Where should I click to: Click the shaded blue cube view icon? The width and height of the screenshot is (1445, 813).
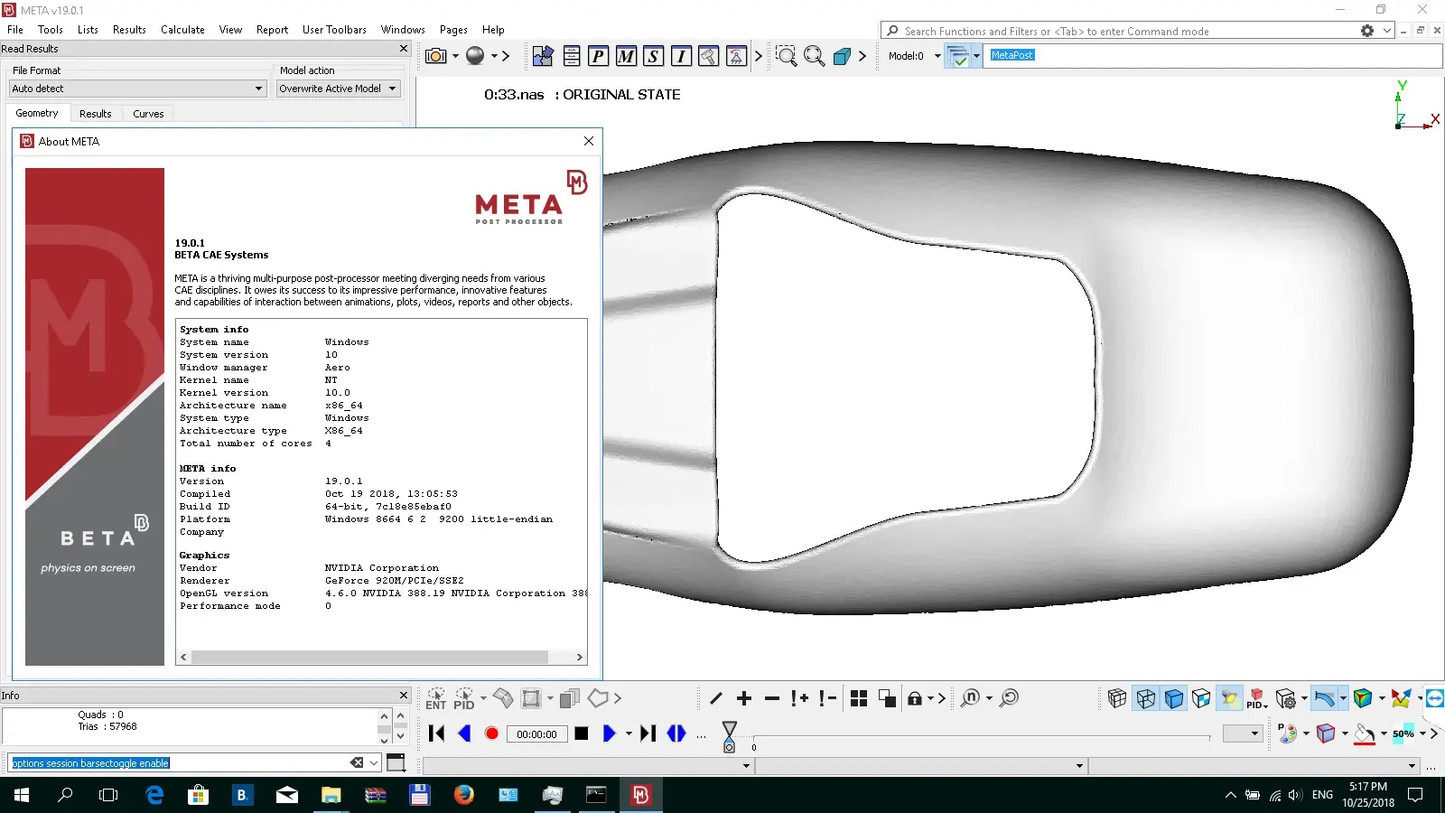[1174, 697]
